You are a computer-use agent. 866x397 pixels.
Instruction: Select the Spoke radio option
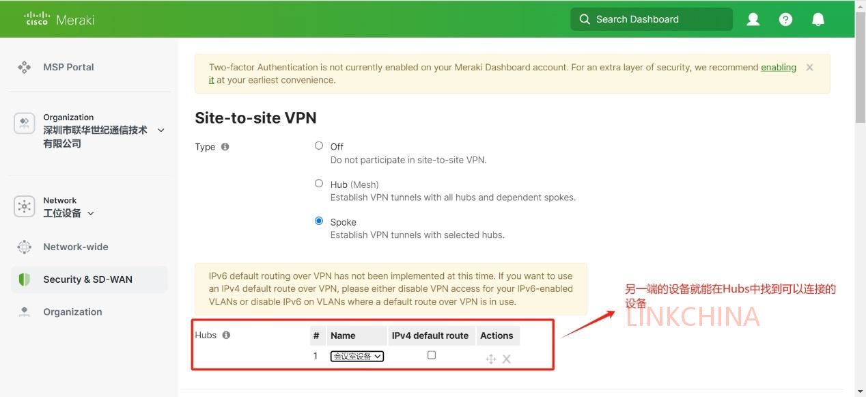(x=319, y=221)
